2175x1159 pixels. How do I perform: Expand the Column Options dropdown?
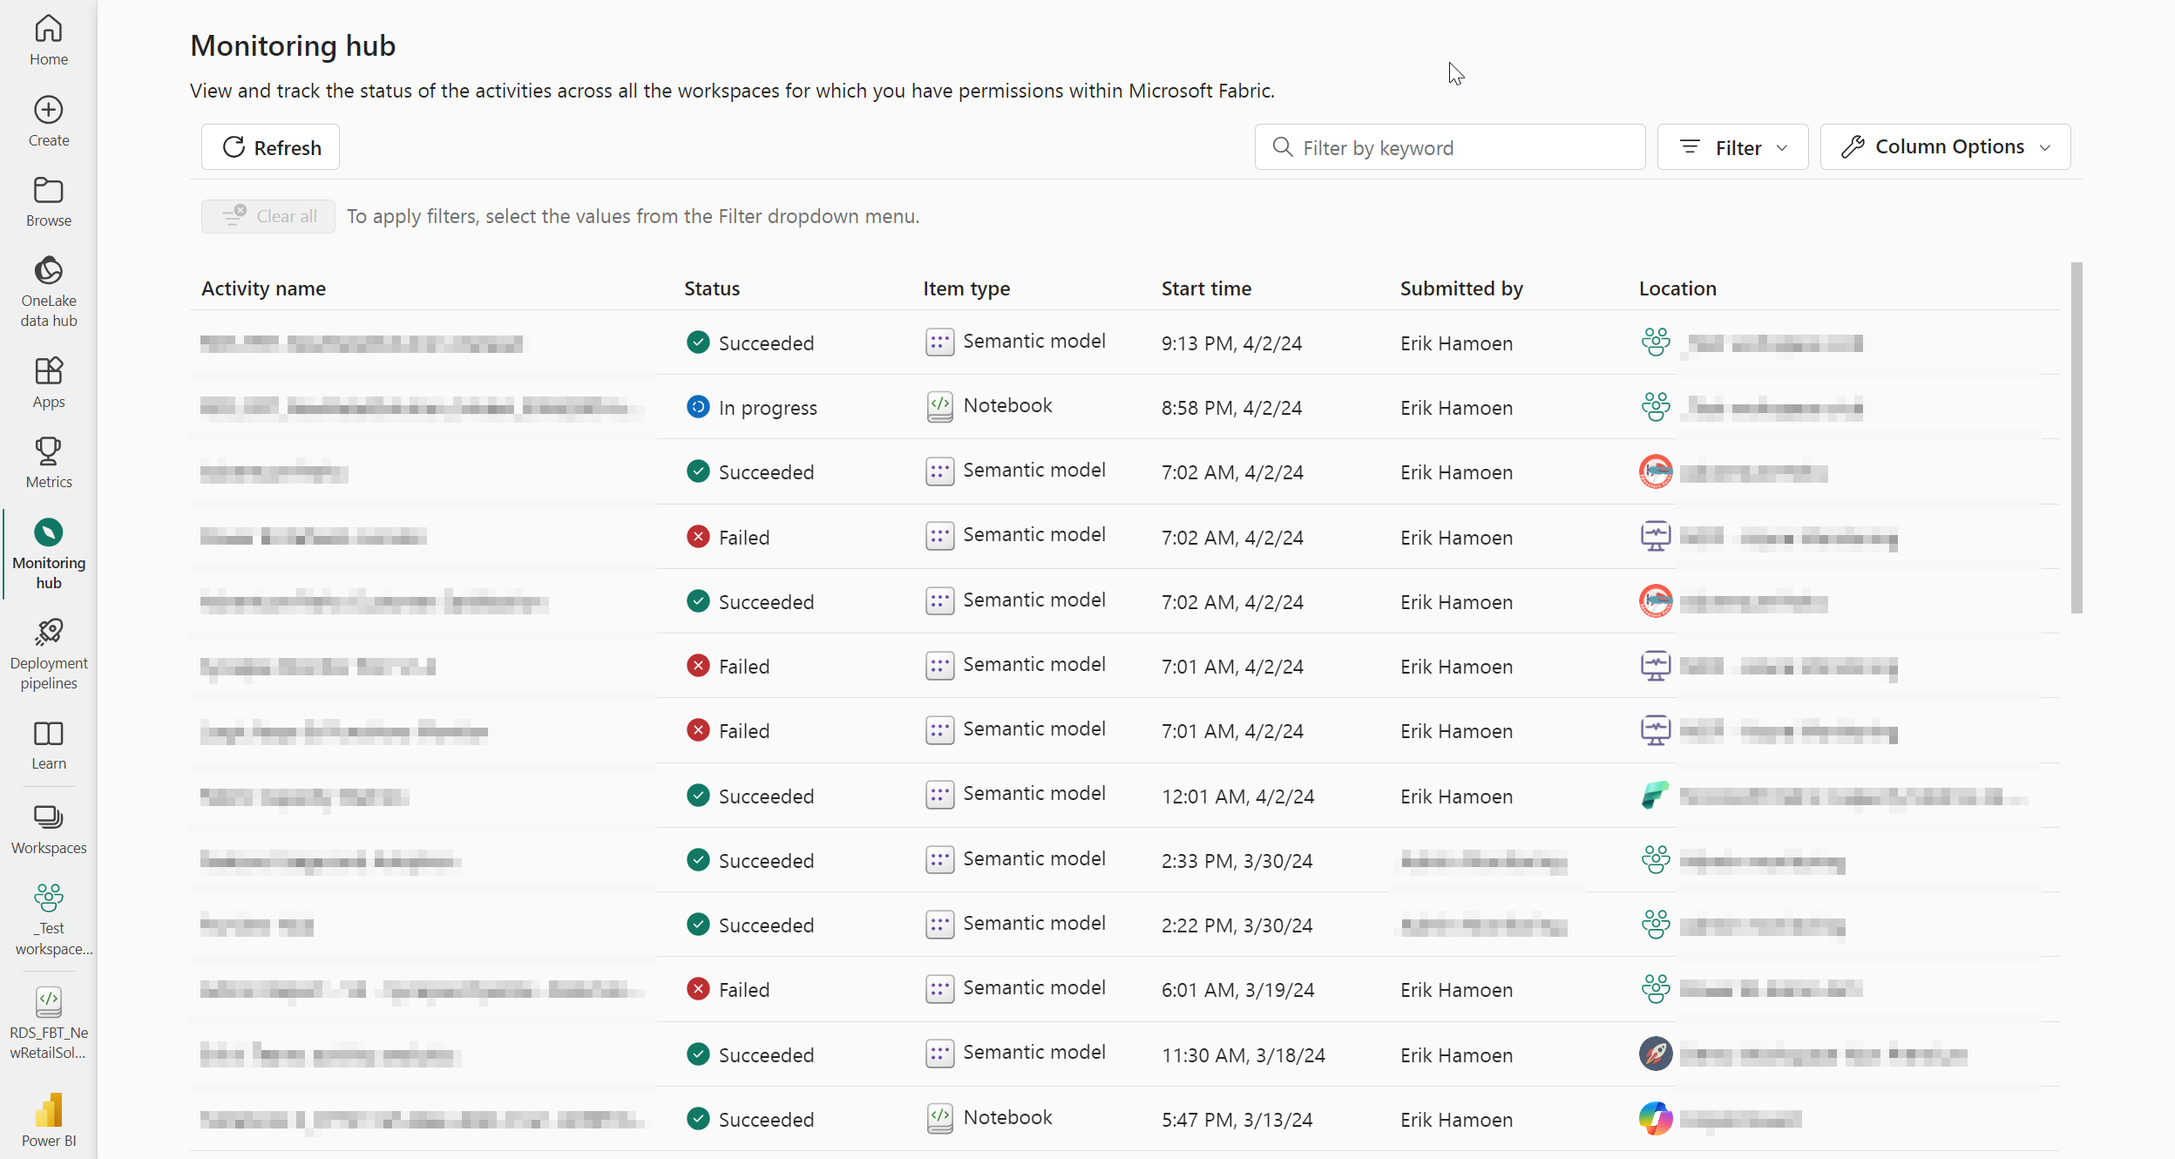[1943, 146]
